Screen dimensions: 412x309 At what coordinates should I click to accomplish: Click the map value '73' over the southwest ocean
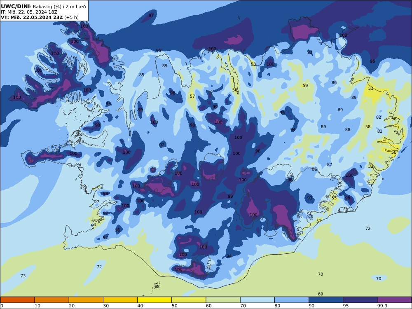[x=23, y=276]
